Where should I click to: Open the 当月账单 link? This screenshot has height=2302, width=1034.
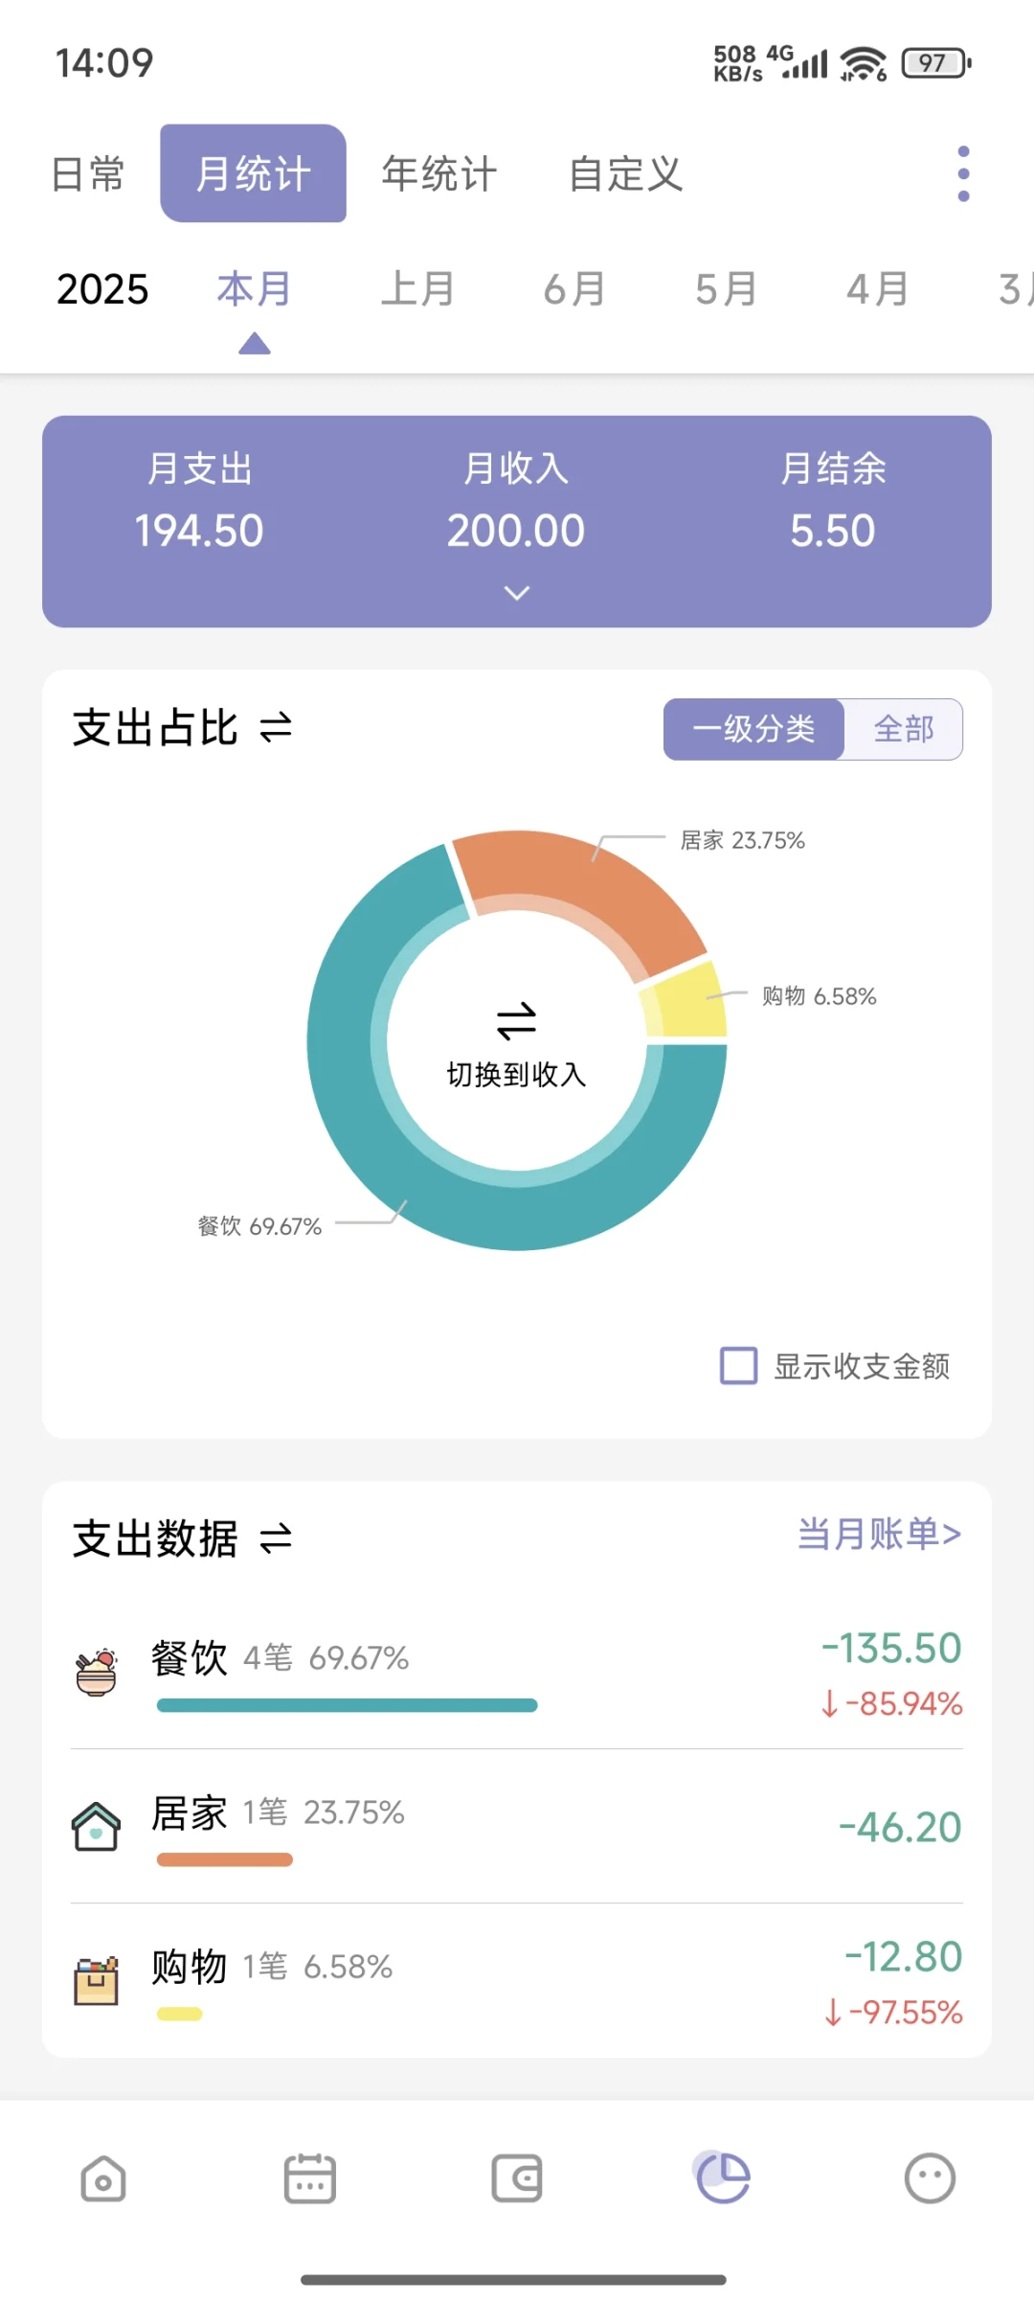879,1534
